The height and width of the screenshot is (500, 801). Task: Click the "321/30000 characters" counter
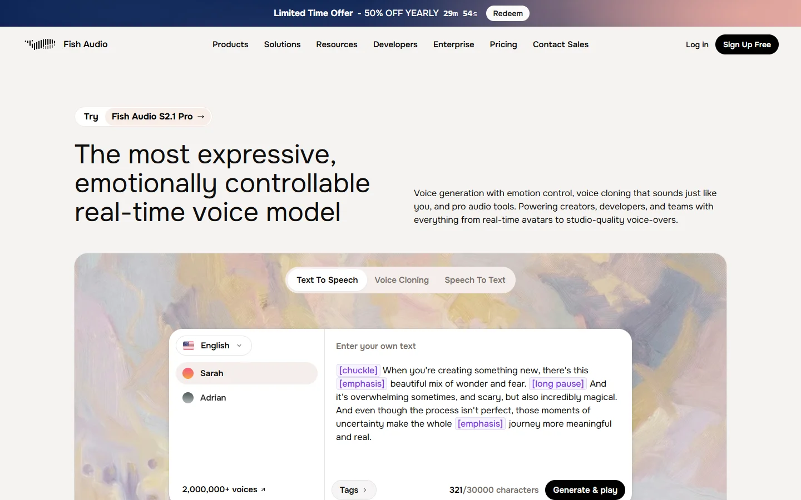[494, 490]
